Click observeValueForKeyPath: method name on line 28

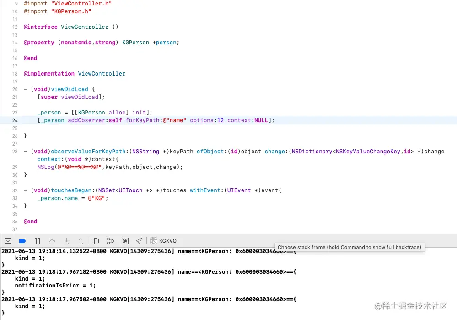(88, 152)
